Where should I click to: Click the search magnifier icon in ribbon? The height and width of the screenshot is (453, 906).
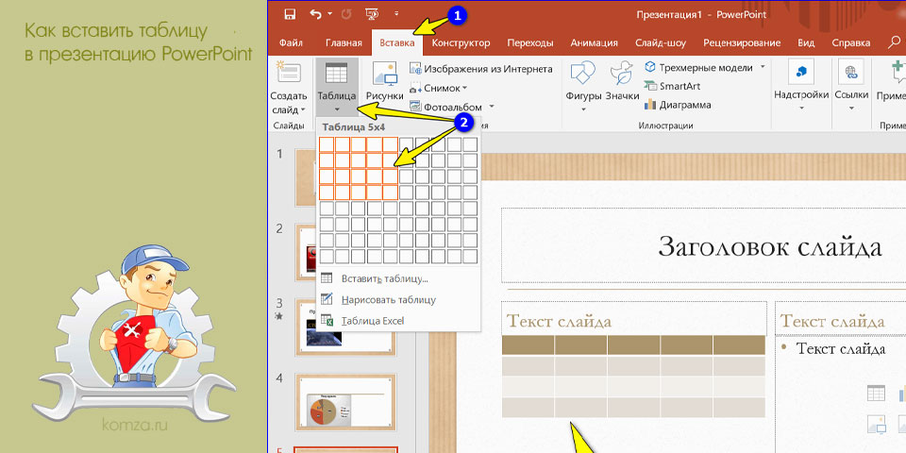(x=894, y=42)
